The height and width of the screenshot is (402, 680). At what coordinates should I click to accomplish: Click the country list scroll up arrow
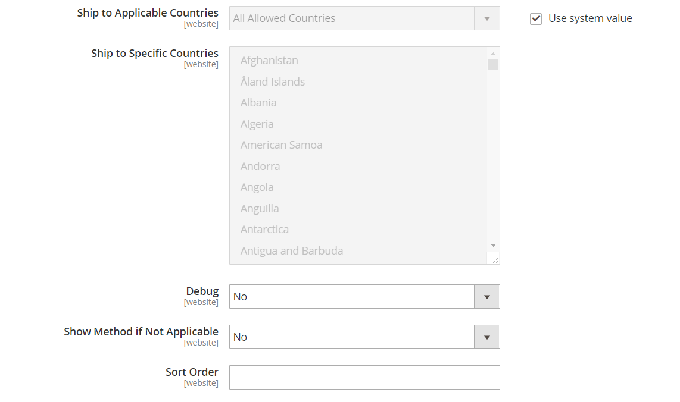(x=493, y=54)
